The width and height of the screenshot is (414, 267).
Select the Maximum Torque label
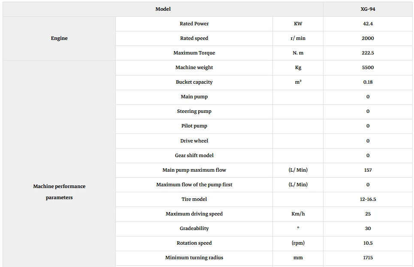(194, 53)
